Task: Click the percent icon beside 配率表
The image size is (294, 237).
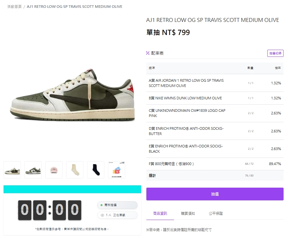Action: (148, 53)
